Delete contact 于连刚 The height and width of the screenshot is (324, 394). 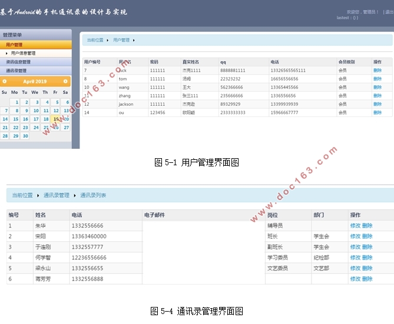[367, 247]
